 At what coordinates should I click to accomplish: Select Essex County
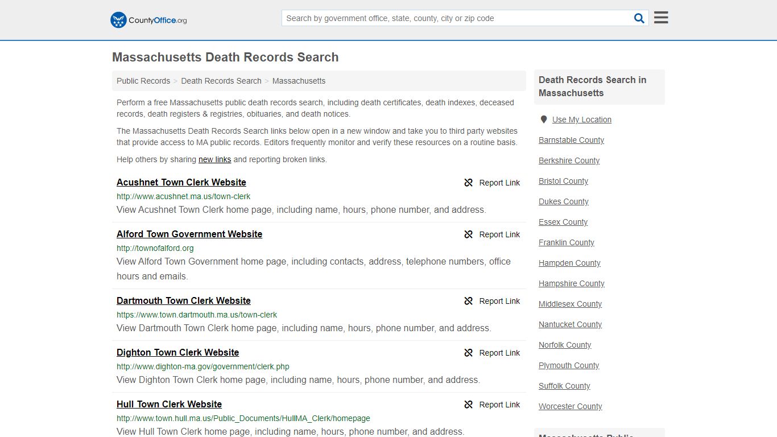pyautogui.click(x=563, y=222)
